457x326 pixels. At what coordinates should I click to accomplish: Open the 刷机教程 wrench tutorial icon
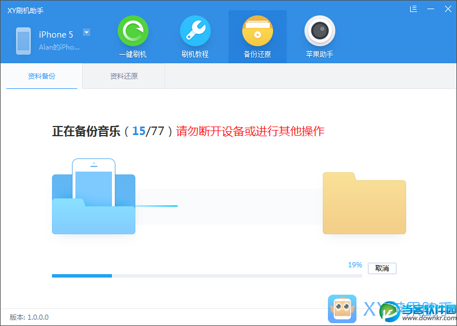coord(195,31)
